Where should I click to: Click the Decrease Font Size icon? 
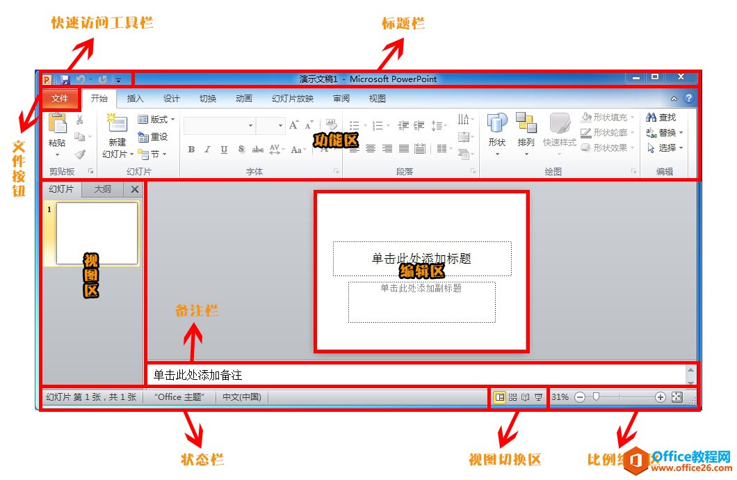tap(309, 125)
